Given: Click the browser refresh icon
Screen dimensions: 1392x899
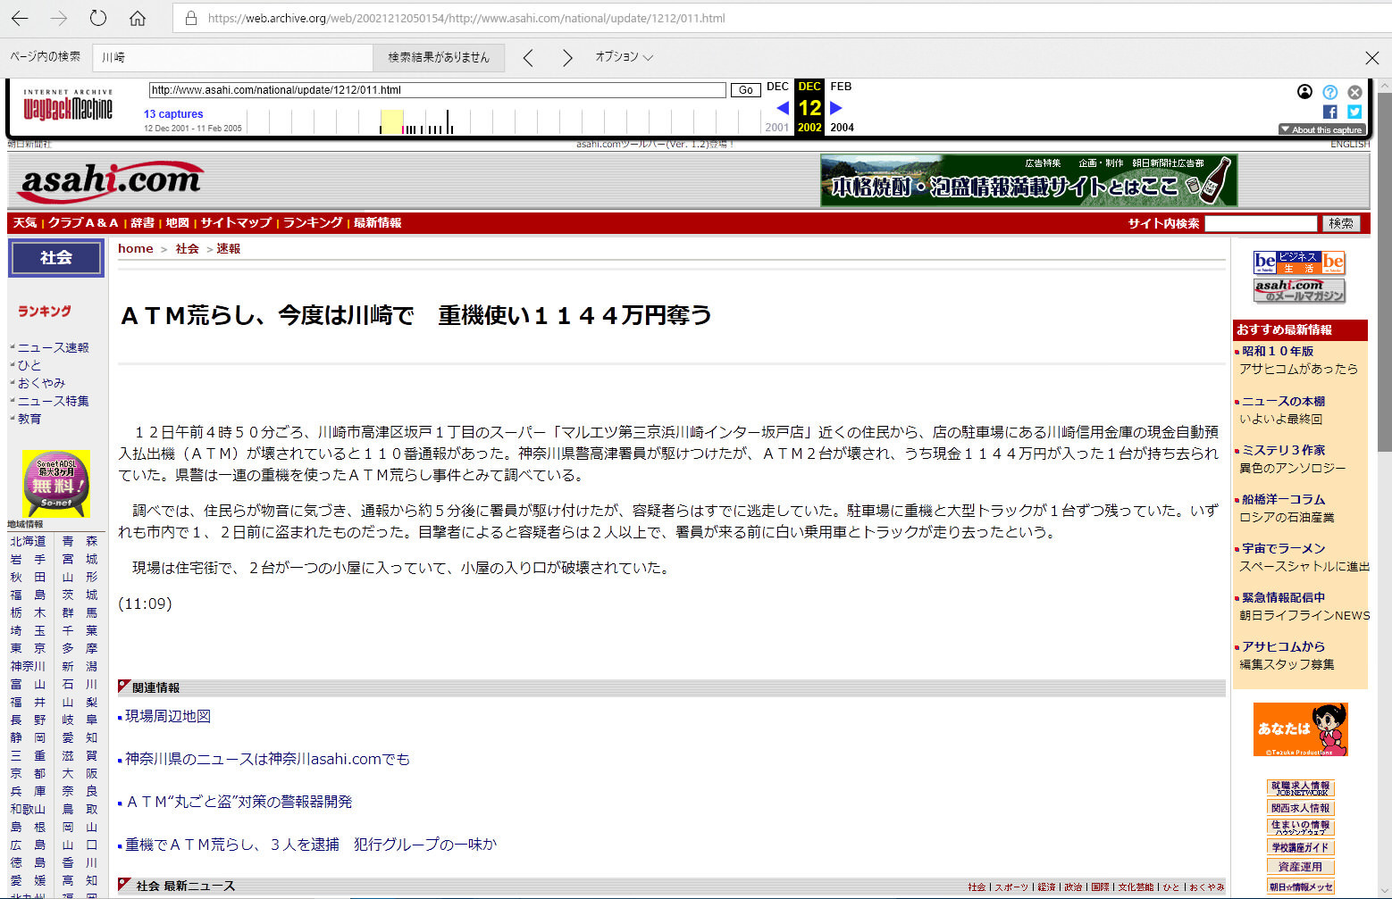Looking at the screenshot, I should pos(98,18).
